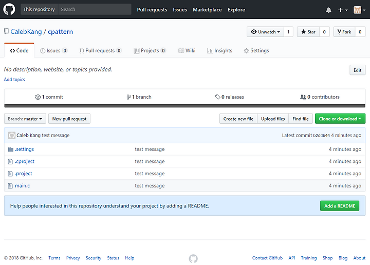This screenshot has width=370, height=265.
Task: View the 1 branch list
Action: [x=139, y=97]
